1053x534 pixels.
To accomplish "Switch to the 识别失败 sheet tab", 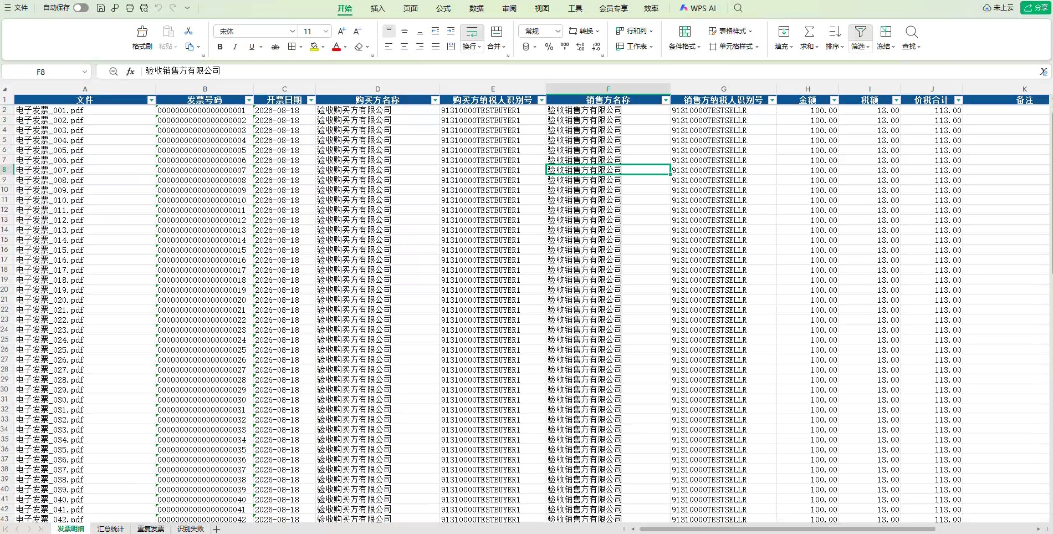I will (x=191, y=529).
